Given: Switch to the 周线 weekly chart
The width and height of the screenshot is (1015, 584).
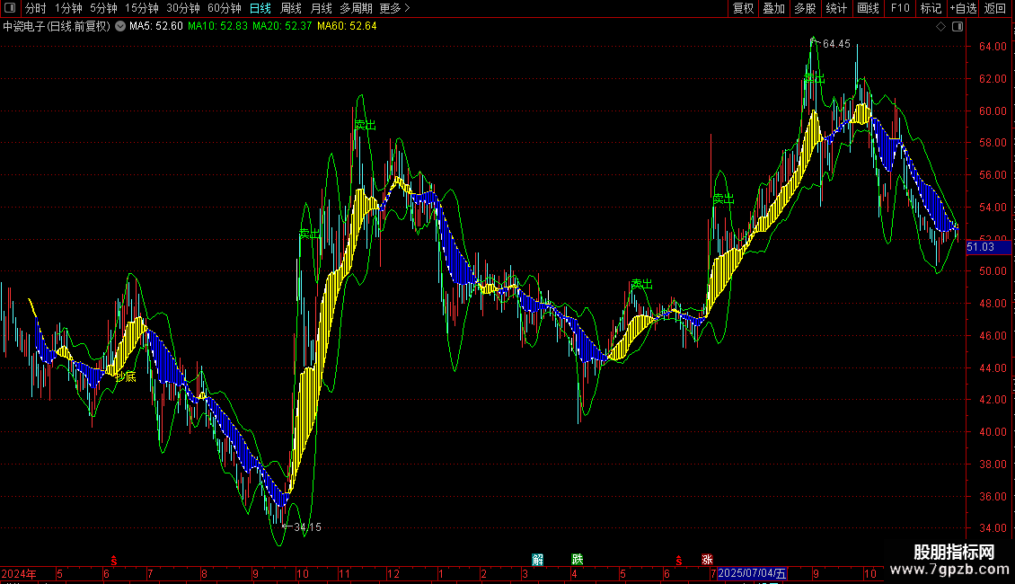Looking at the screenshot, I should tap(291, 8).
